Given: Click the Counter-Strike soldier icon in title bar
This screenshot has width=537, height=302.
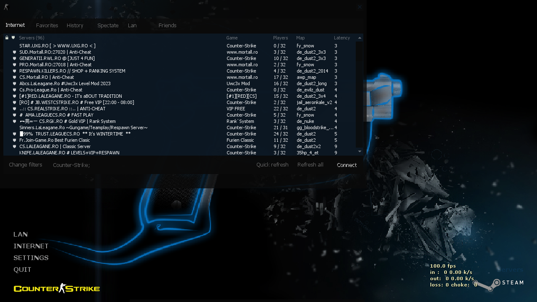Looking at the screenshot, I should pyautogui.click(x=6, y=7).
